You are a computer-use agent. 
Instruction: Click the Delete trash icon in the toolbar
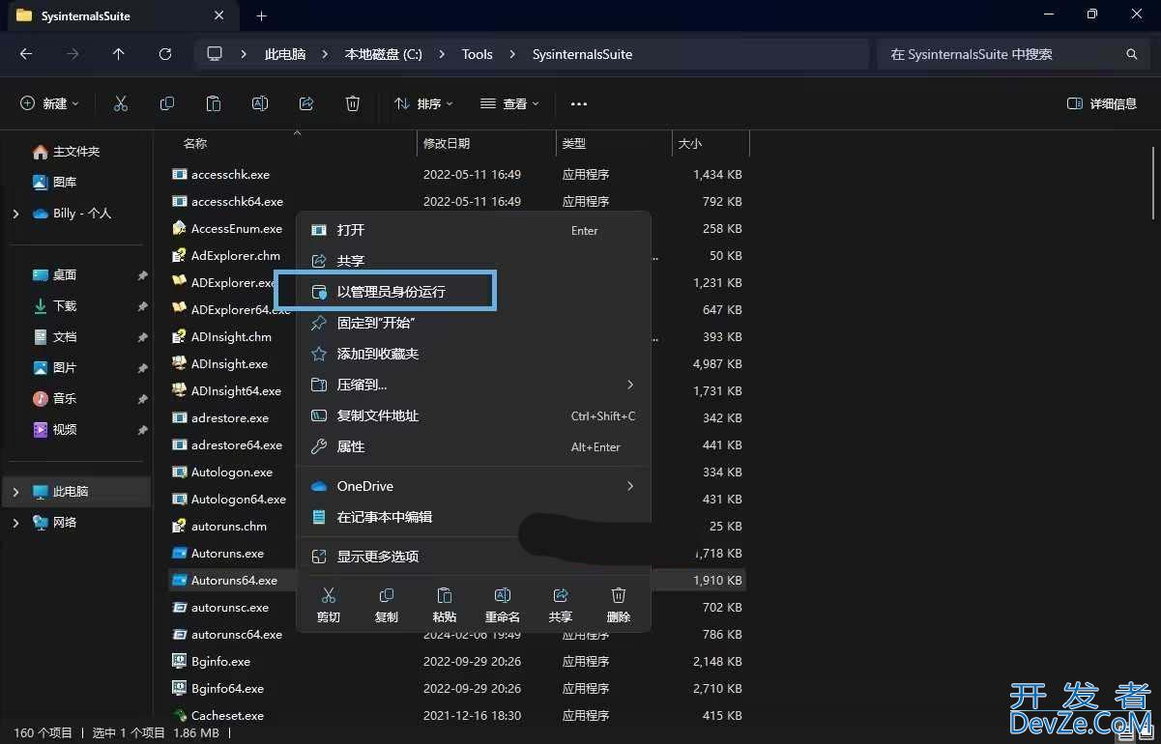point(353,103)
